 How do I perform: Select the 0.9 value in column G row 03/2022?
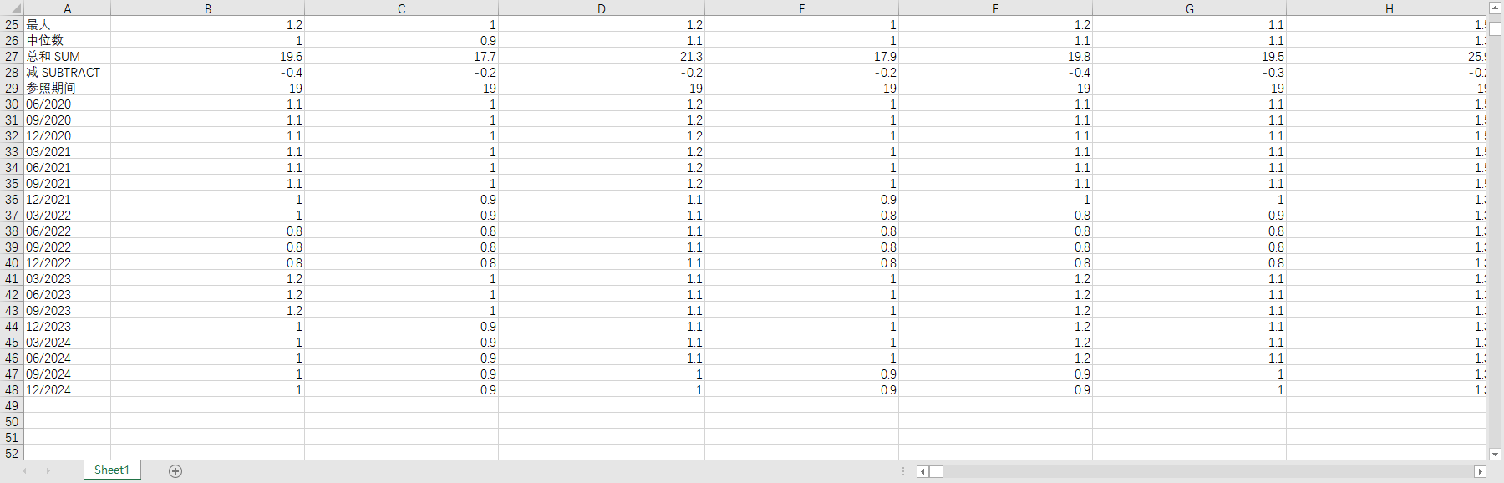tap(1190, 216)
